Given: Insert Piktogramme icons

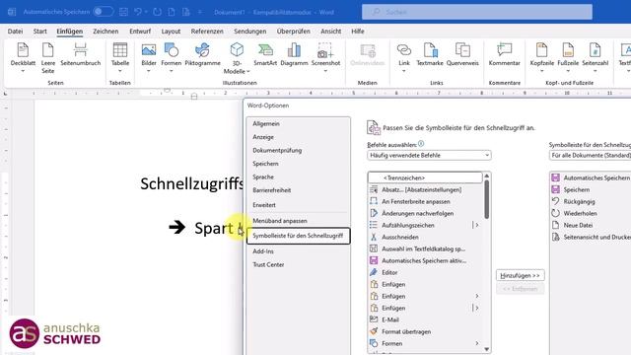Looking at the screenshot, I should pyautogui.click(x=202, y=55).
